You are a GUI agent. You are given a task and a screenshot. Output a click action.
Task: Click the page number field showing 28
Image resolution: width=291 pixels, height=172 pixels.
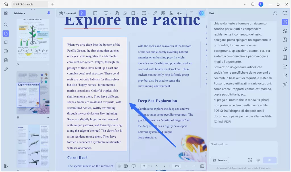(144, 166)
